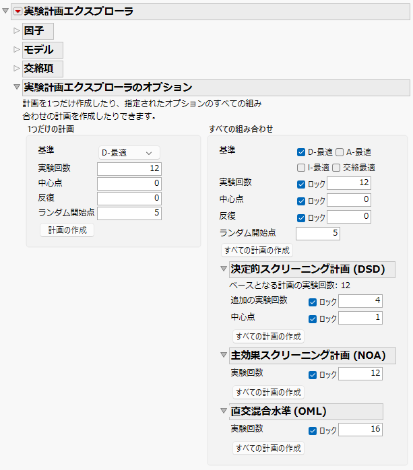
Task: Toggle ロック for NOA 実験回数
Action: 313,374
